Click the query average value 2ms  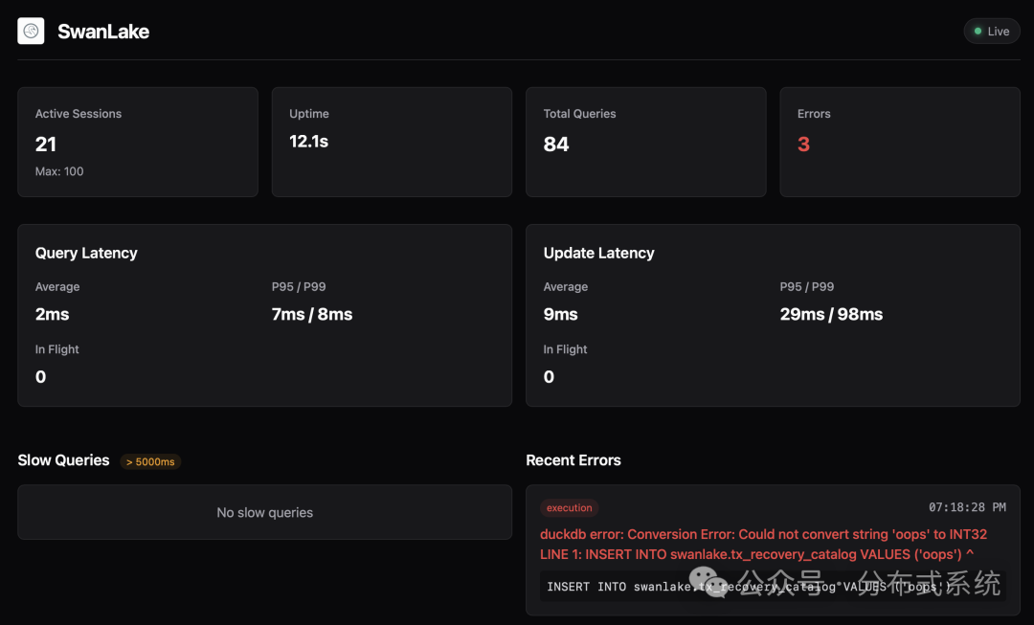(52, 315)
